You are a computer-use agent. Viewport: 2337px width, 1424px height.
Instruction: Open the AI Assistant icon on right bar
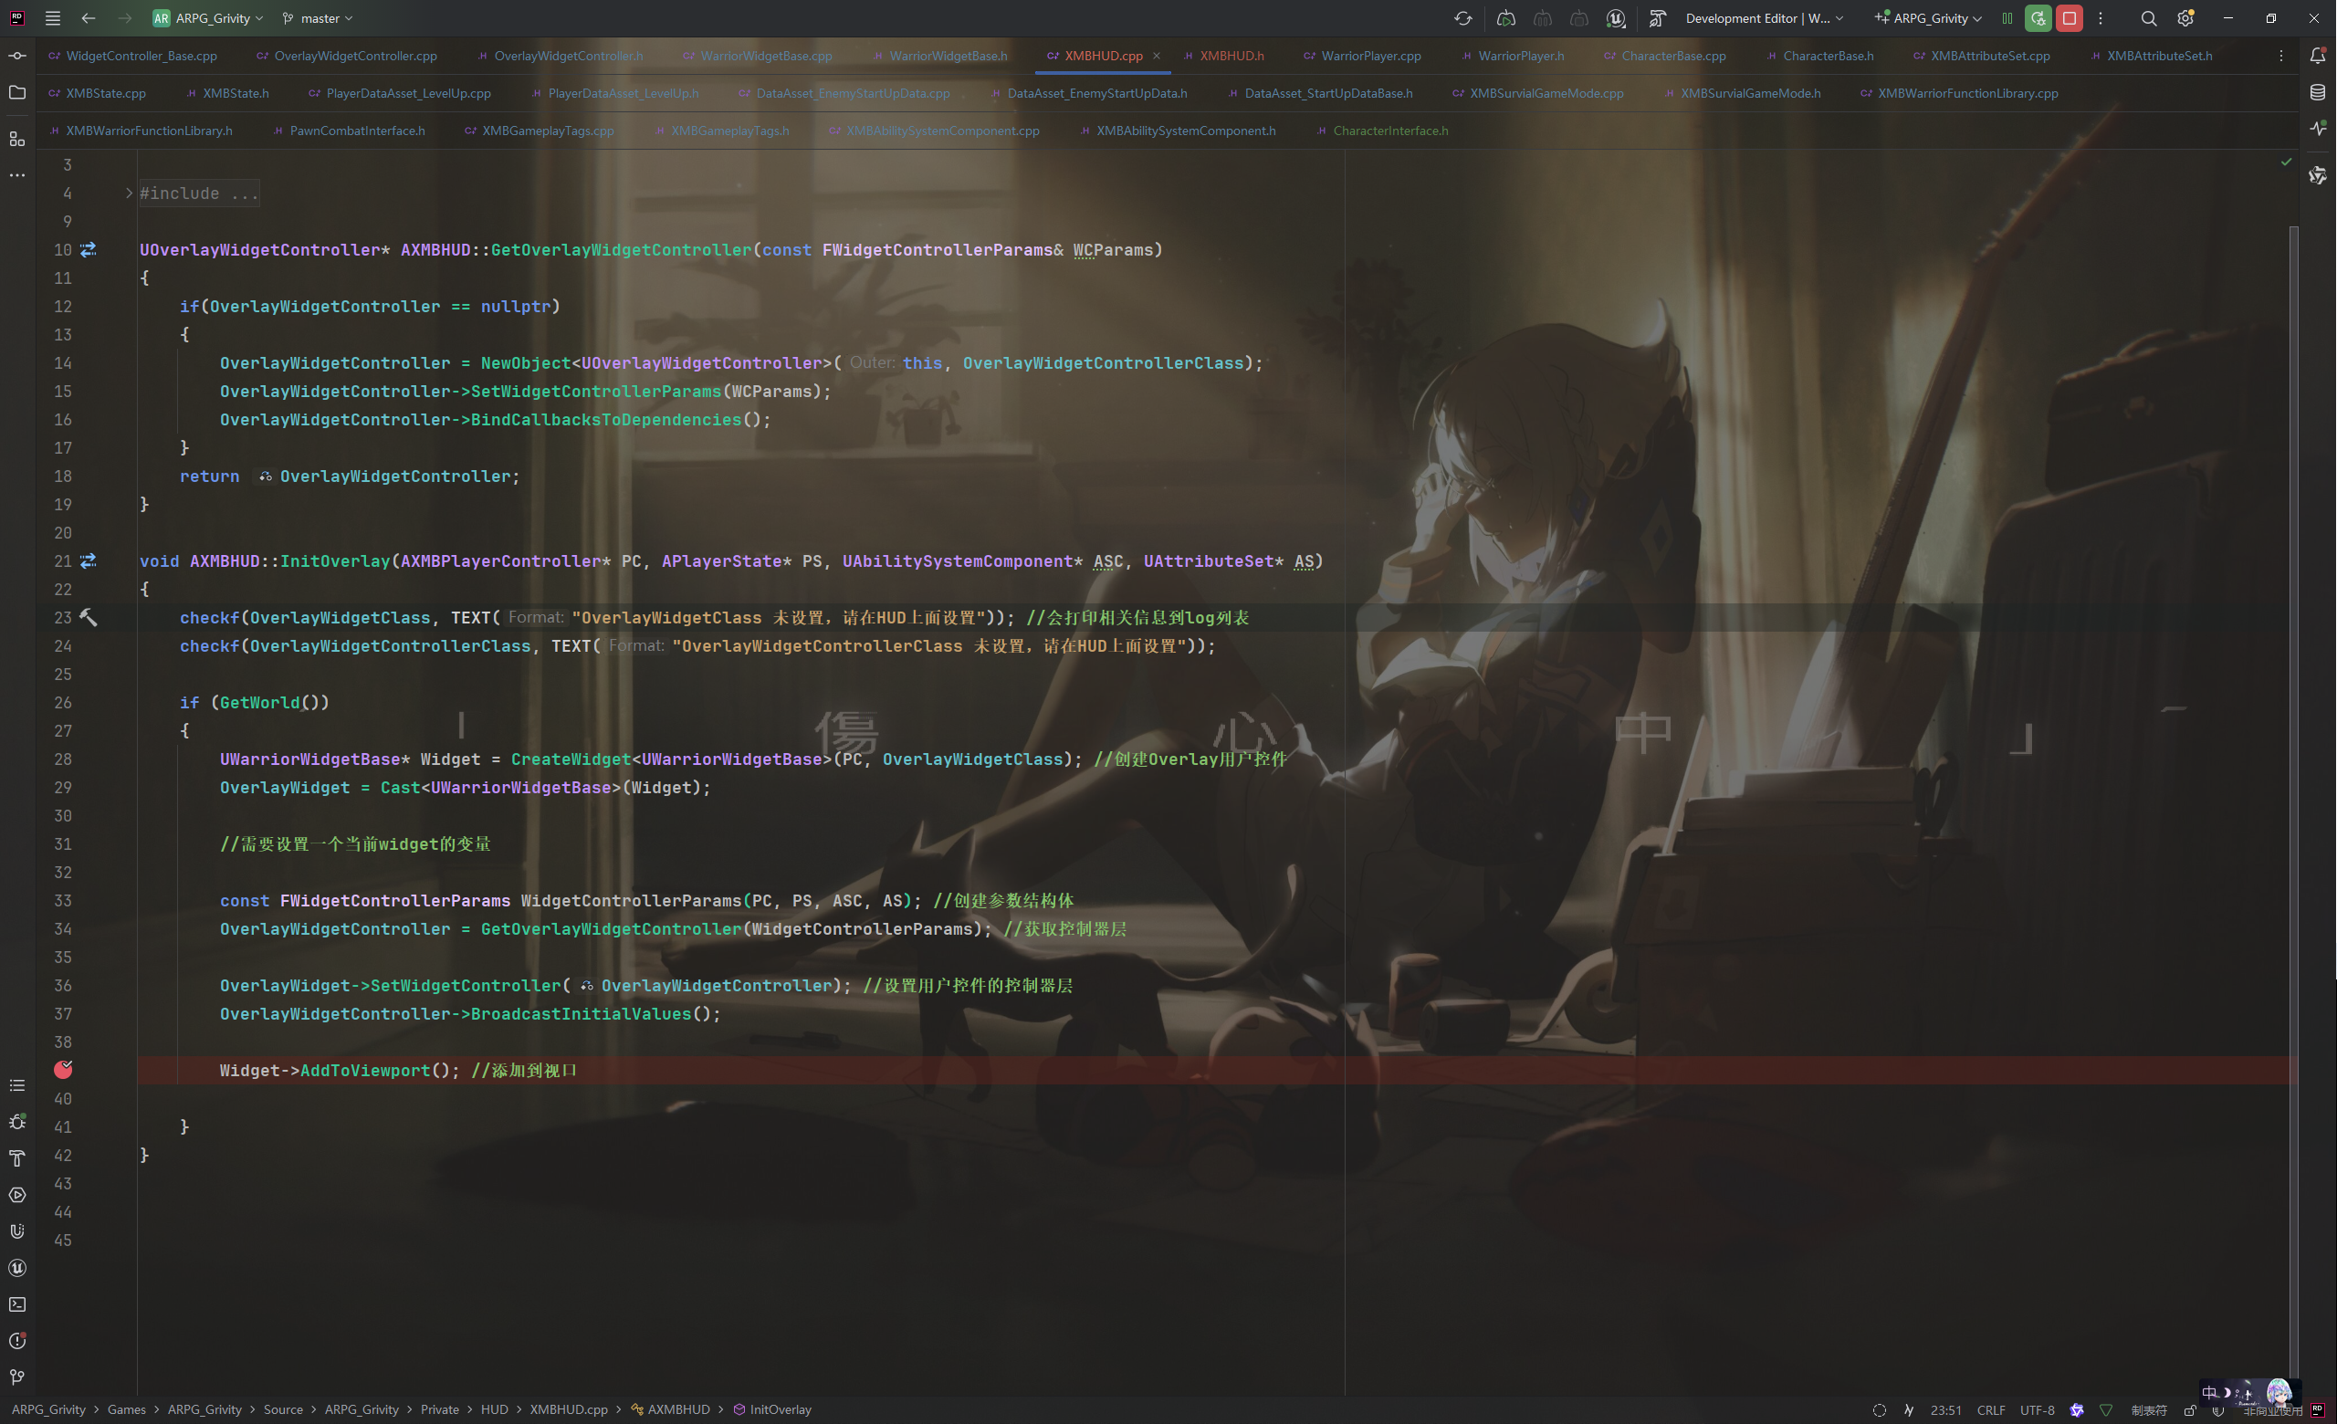click(x=2318, y=175)
